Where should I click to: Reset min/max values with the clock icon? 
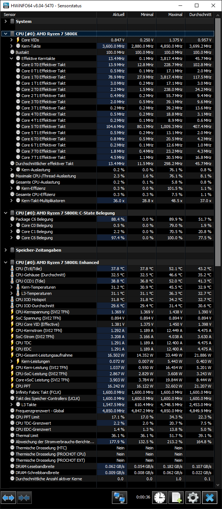(159, 497)
